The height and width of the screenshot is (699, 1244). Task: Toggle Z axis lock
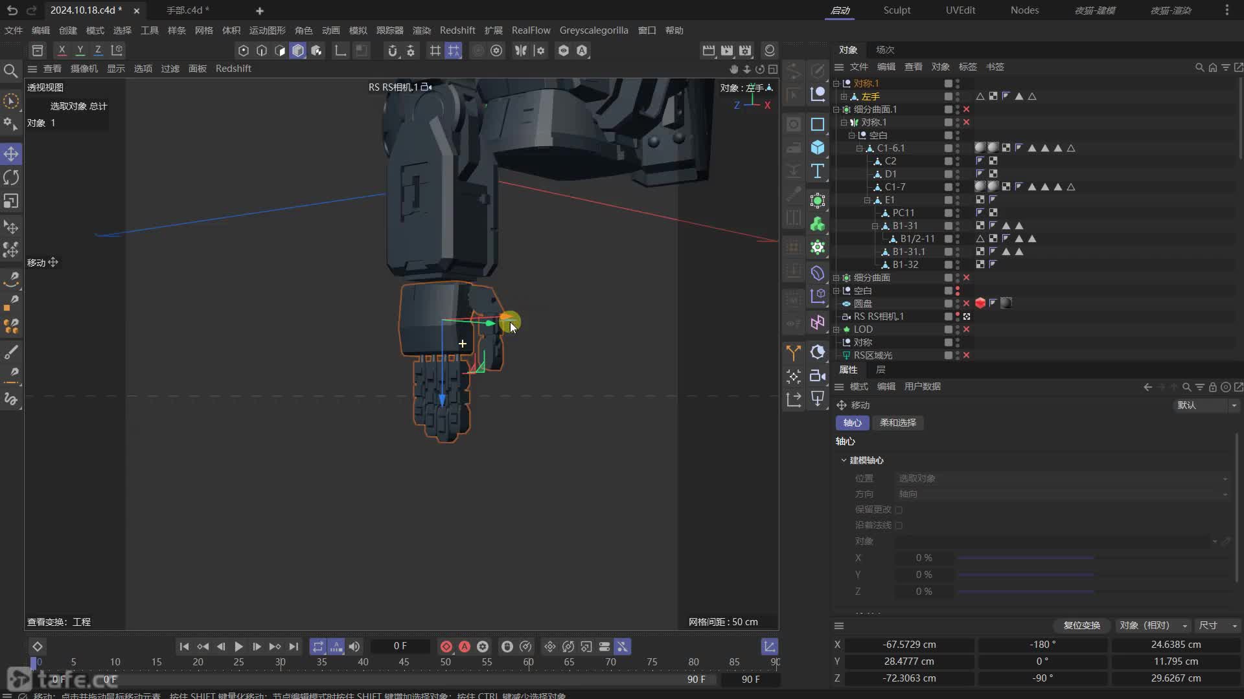[x=98, y=50]
